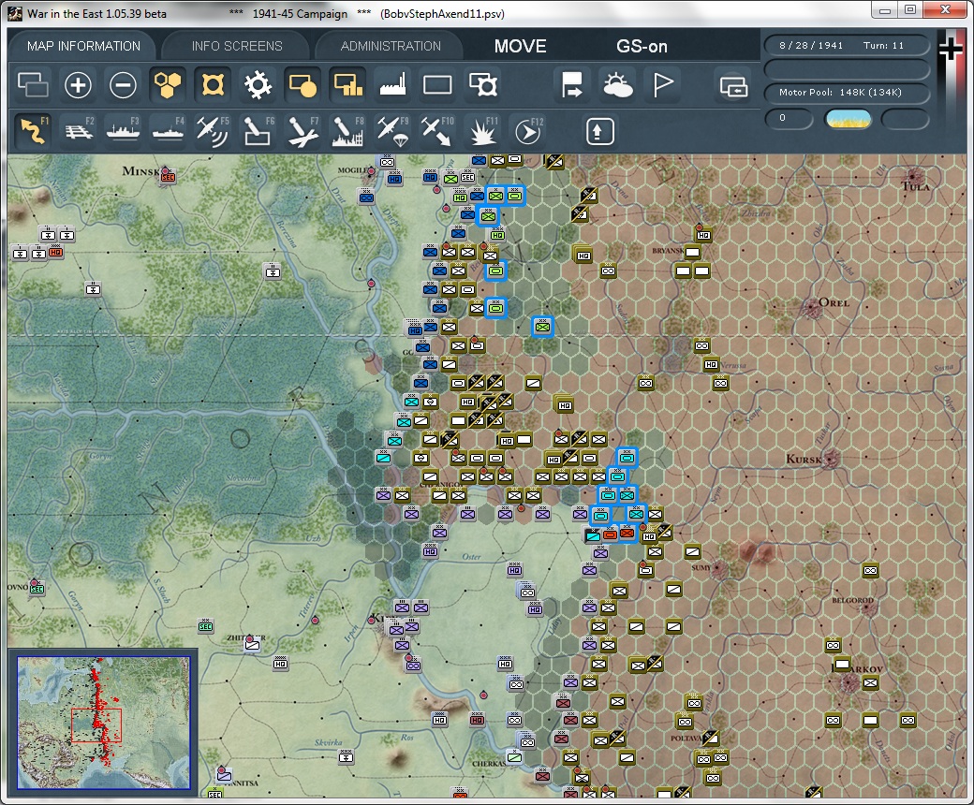Open the weather overlay icon
The width and height of the screenshot is (974, 805).
(x=617, y=84)
